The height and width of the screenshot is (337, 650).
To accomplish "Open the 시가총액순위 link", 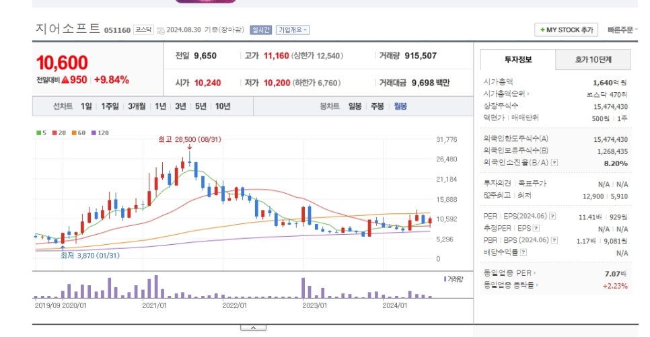I will [506, 93].
